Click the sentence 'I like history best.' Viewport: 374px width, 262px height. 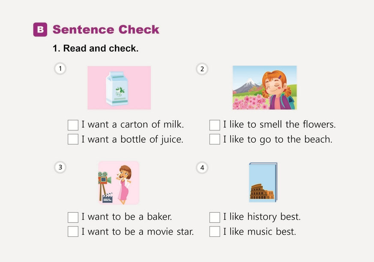pos(262,217)
